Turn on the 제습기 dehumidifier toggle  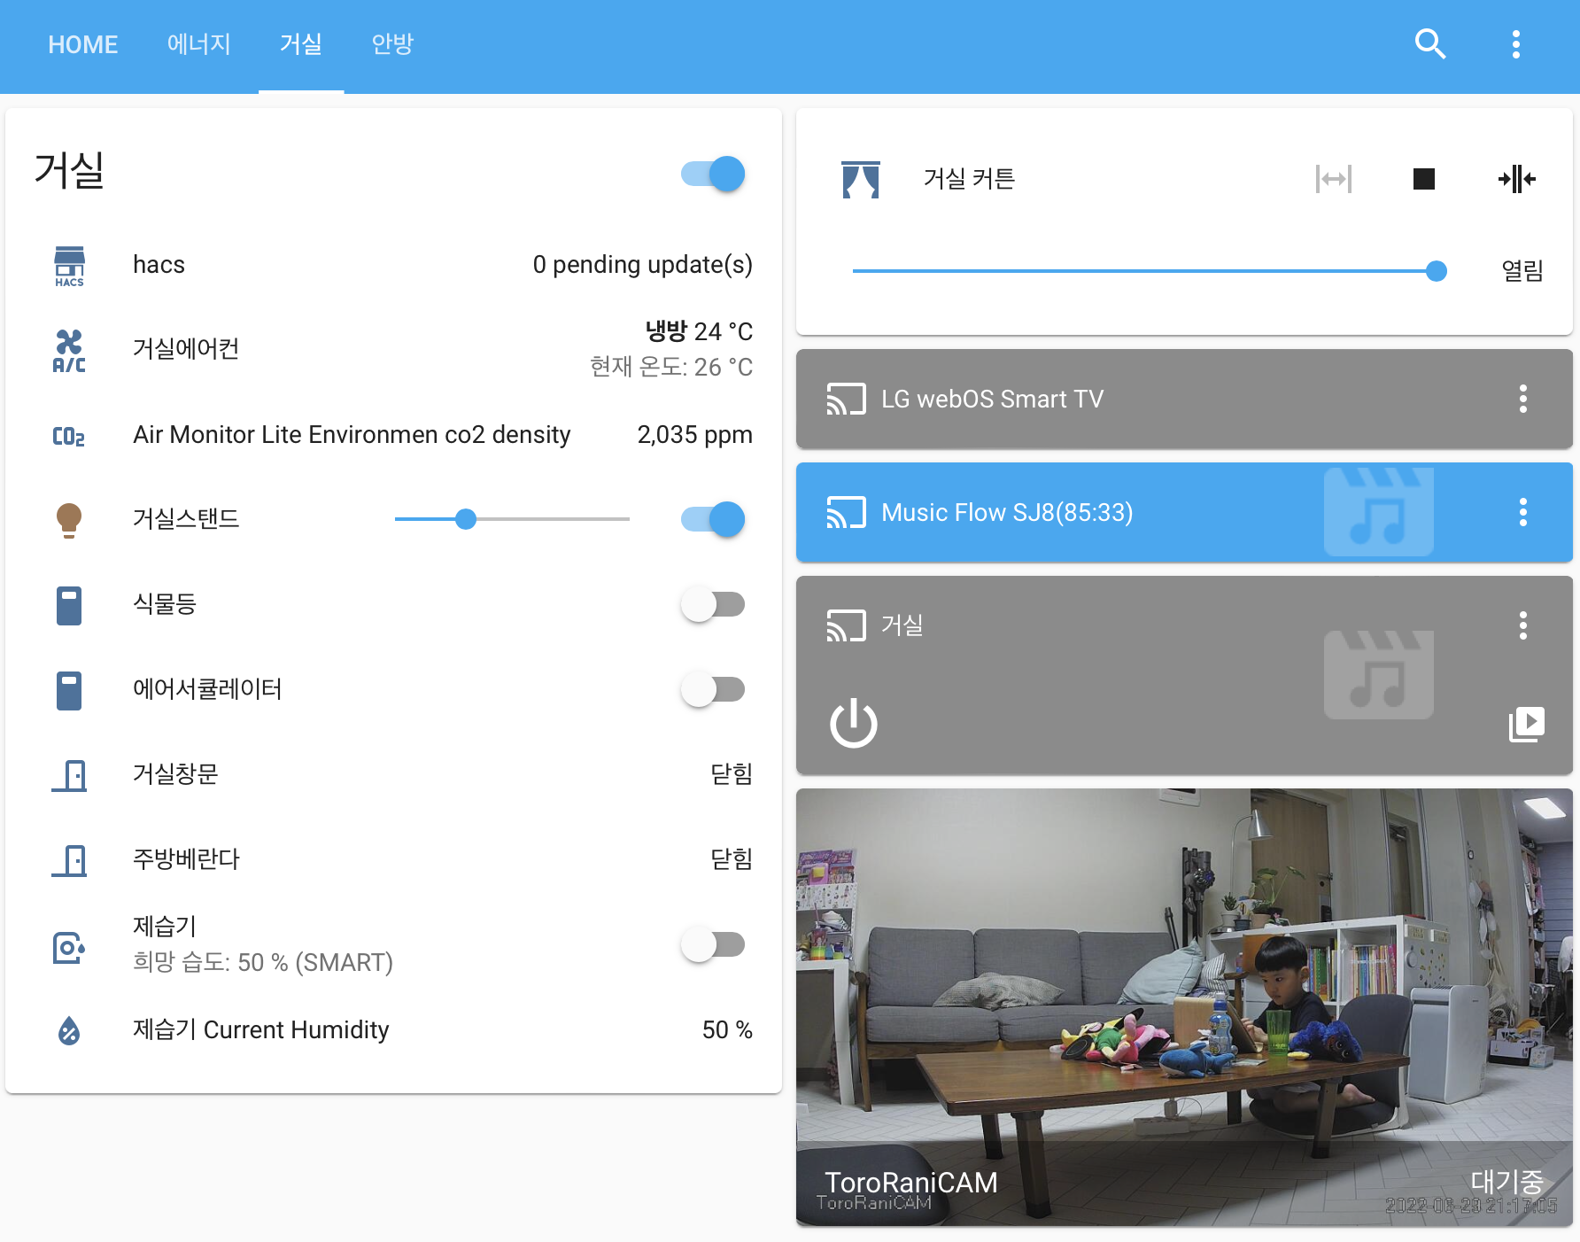point(714,945)
